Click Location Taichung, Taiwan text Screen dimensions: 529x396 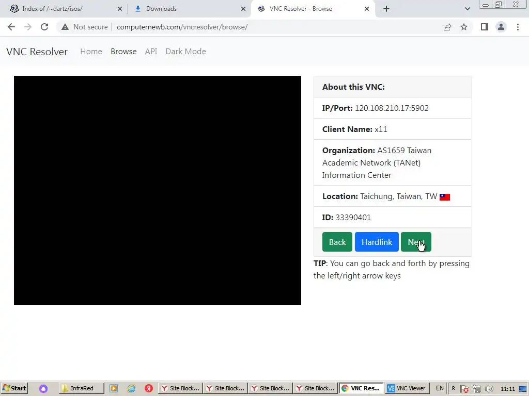point(380,196)
